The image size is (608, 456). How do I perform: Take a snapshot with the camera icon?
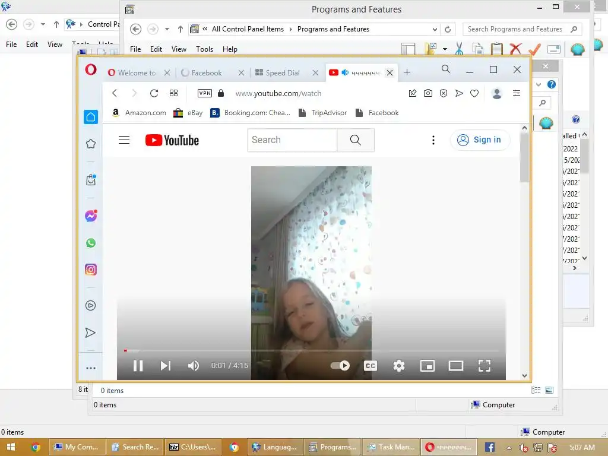click(427, 93)
